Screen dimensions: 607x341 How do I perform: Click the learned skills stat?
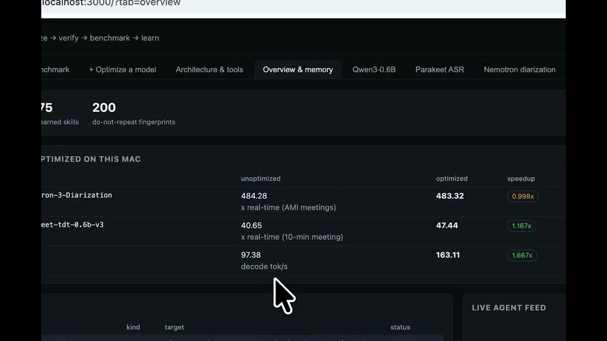60,114
